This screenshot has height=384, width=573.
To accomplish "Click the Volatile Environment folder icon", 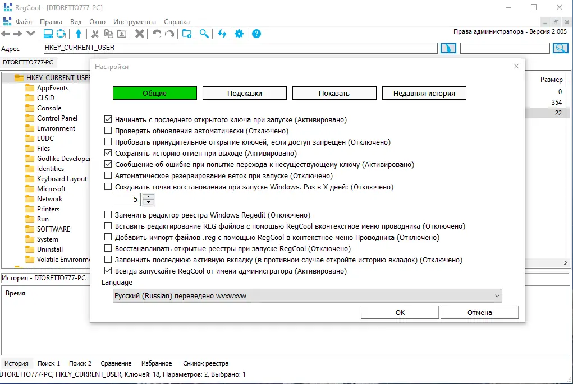I will [x=30, y=260].
